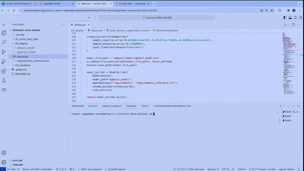Open the Run and Debug view
This screenshot has height=171, width=304.
(4, 62)
